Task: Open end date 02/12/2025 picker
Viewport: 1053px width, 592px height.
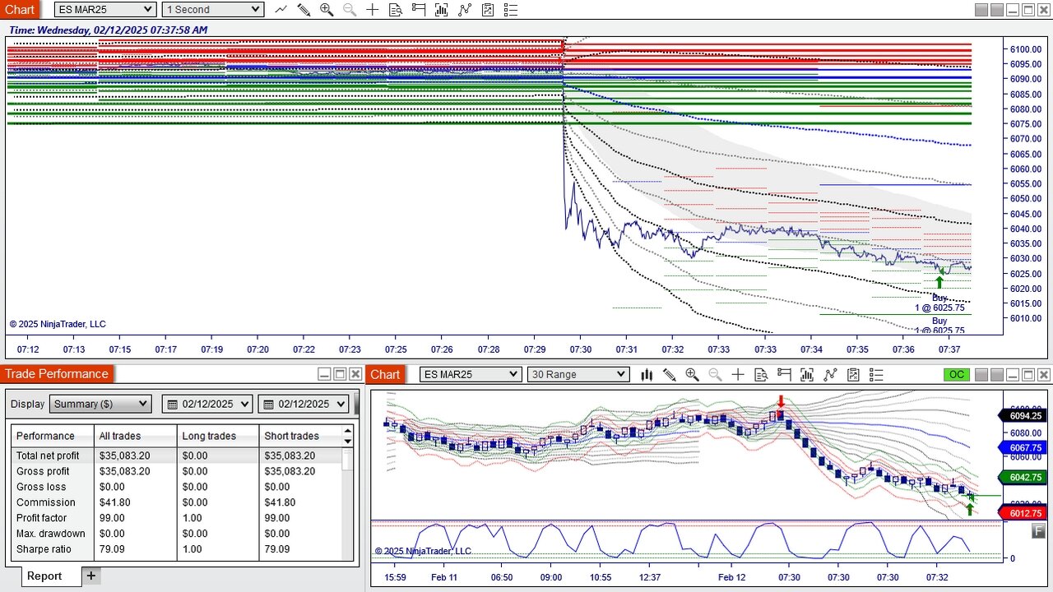Action: click(304, 404)
